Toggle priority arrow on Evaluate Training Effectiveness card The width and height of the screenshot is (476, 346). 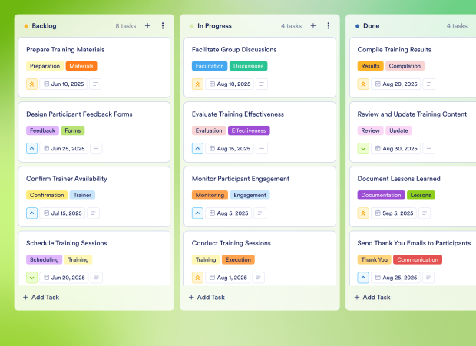(x=198, y=148)
